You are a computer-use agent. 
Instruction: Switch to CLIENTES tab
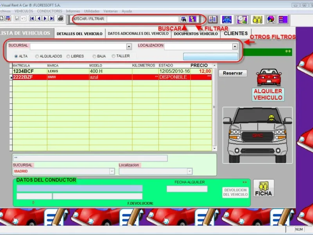click(236, 33)
